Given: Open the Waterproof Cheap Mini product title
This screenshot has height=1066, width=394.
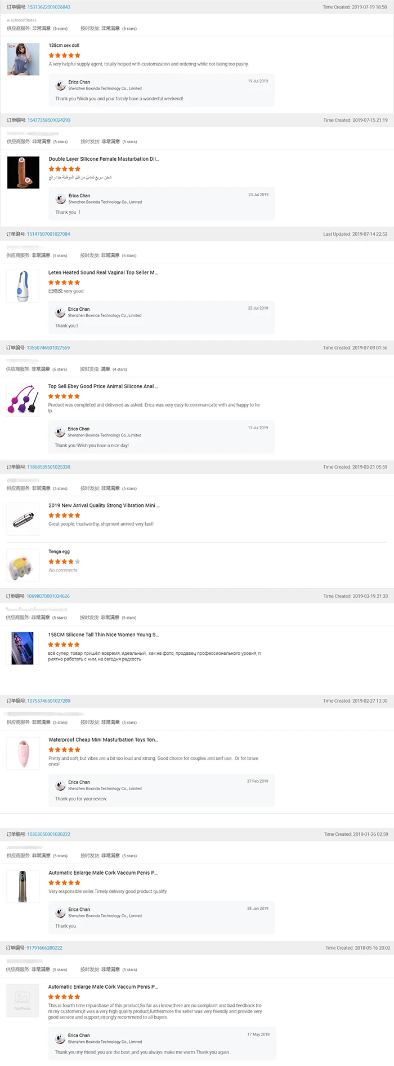Looking at the screenshot, I should click(x=103, y=739).
